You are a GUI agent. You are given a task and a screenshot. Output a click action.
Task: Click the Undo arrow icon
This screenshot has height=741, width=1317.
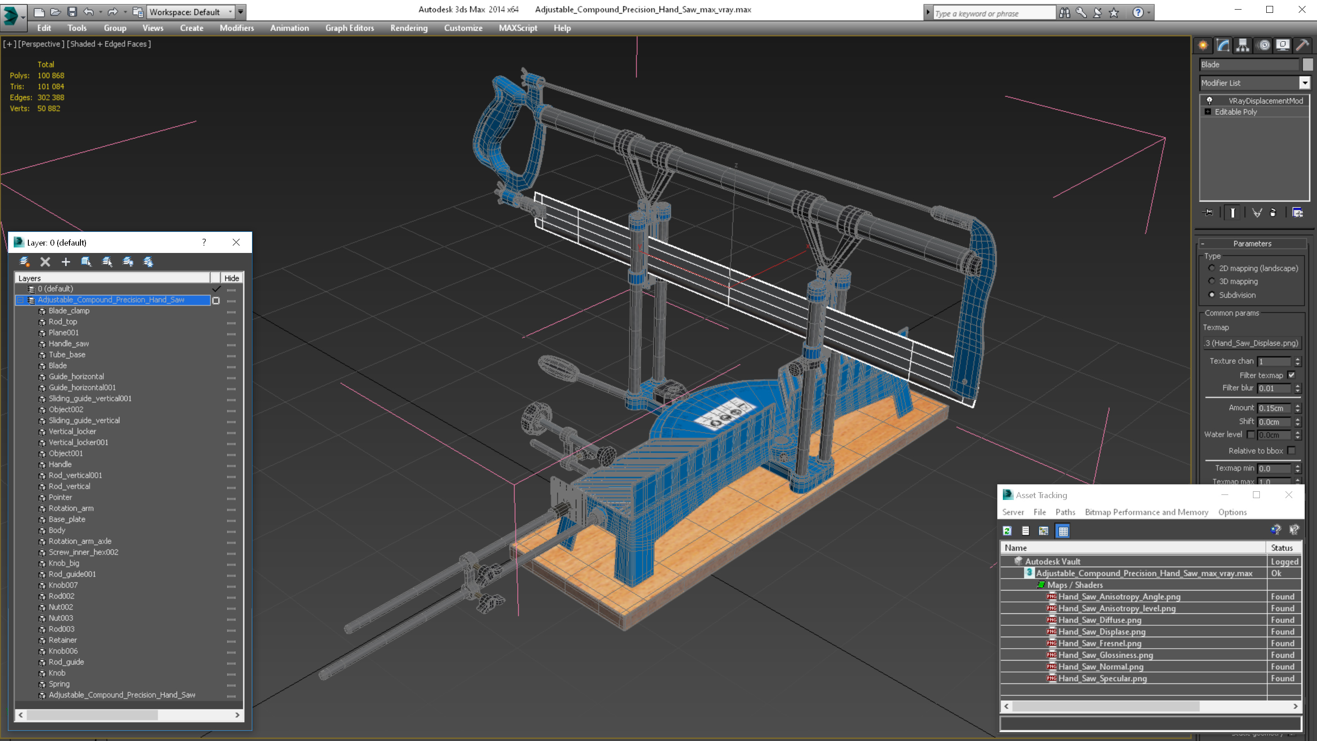tap(89, 12)
